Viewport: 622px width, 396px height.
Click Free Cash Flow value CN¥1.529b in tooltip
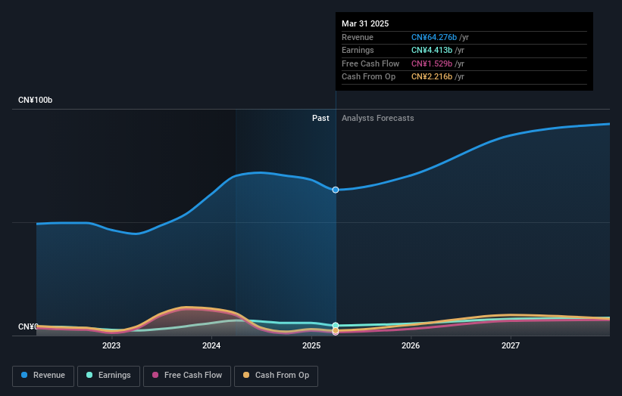point(433,63)
